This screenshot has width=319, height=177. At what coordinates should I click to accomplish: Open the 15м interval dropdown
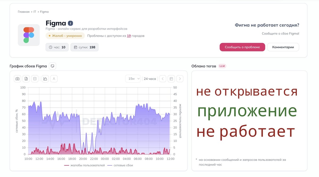click(x=133, y=79)
